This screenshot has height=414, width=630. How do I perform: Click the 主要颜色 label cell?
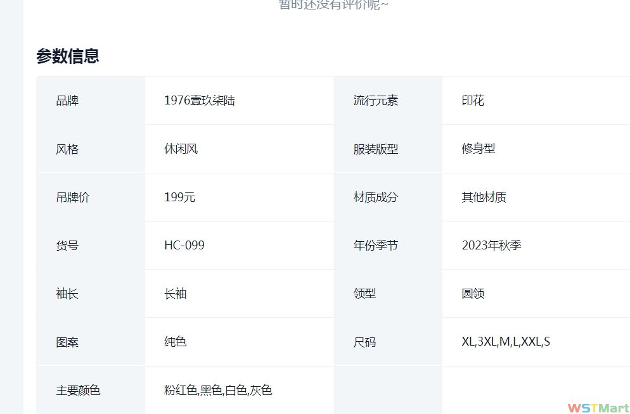point(78,391)
